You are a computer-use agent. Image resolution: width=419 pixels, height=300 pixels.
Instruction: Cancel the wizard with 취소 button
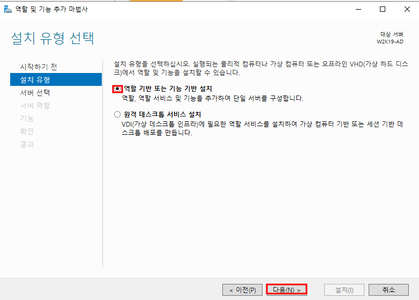coord(388,290)
